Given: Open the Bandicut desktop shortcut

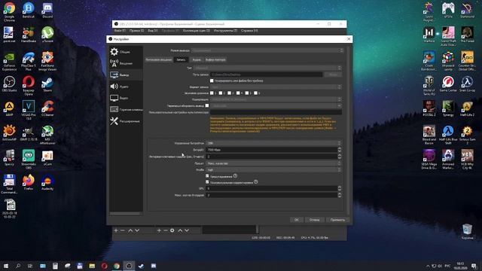Looking at the screenshot, I should [29, 10].
